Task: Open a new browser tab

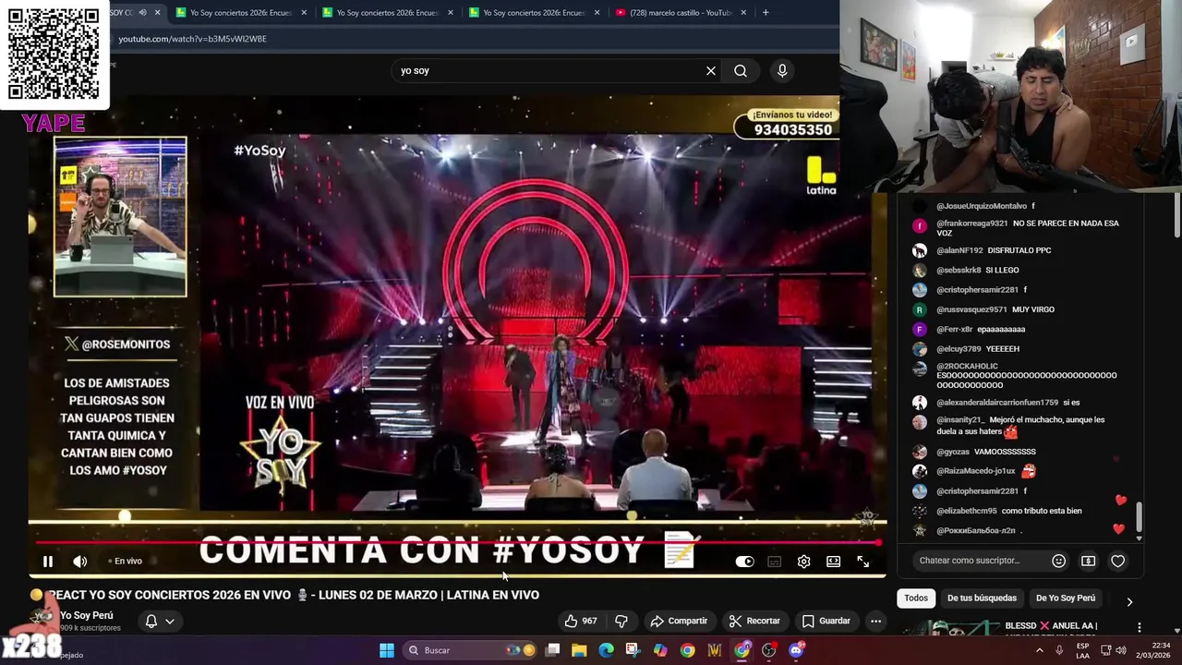Action: coord(766,13)
